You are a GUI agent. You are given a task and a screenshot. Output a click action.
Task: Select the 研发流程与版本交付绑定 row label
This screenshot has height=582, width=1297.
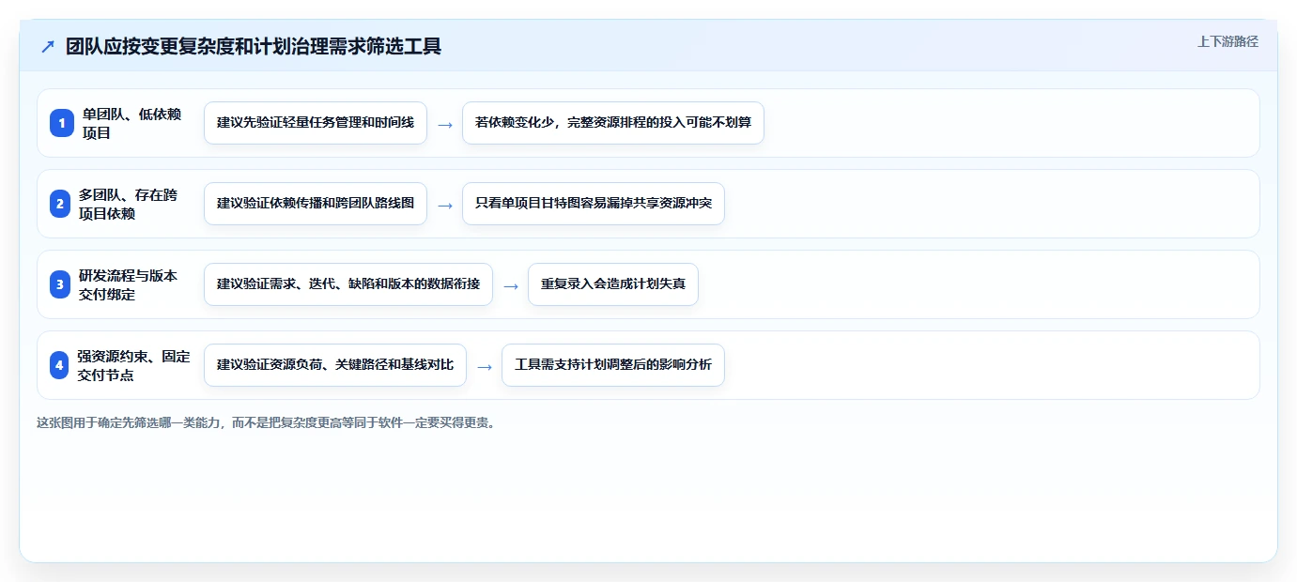[128, 284]
